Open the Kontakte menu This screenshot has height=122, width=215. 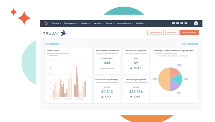[56, 23]
